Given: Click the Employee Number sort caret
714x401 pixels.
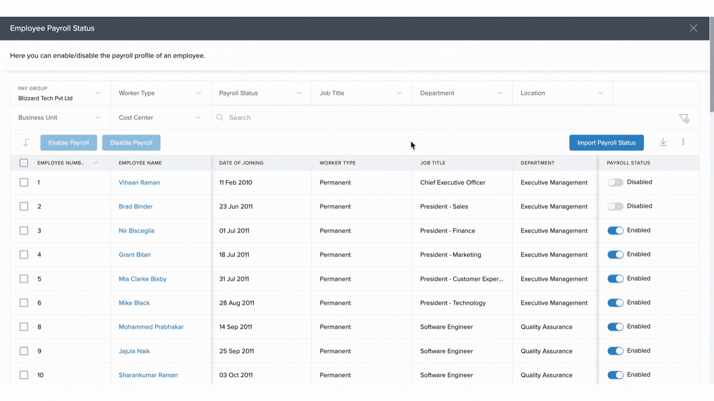Looking at the screenshot, I should click(x=96, y=163).
